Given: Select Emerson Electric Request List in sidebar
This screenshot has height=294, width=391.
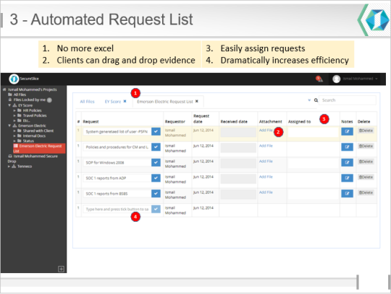Looking at the screenshot, I should pyautogui.click(x=39, y=148).
